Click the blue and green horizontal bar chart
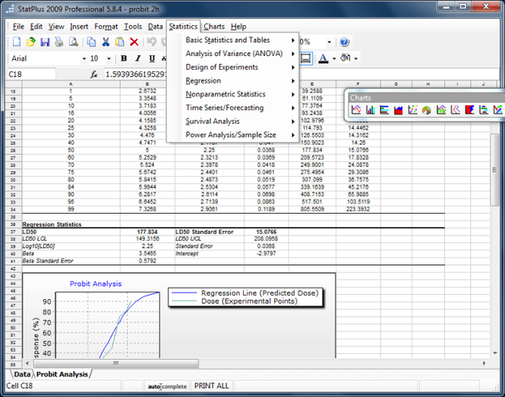Image resolution: width=505 pixels, height=397 pixels. (x=484, y=110)
